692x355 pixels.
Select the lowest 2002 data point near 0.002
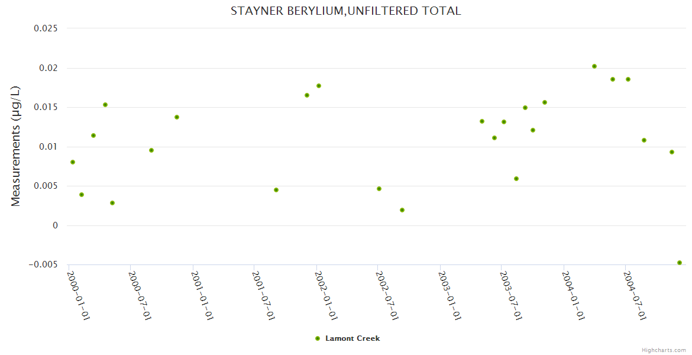pyautogui.click(x=402, y=210)
